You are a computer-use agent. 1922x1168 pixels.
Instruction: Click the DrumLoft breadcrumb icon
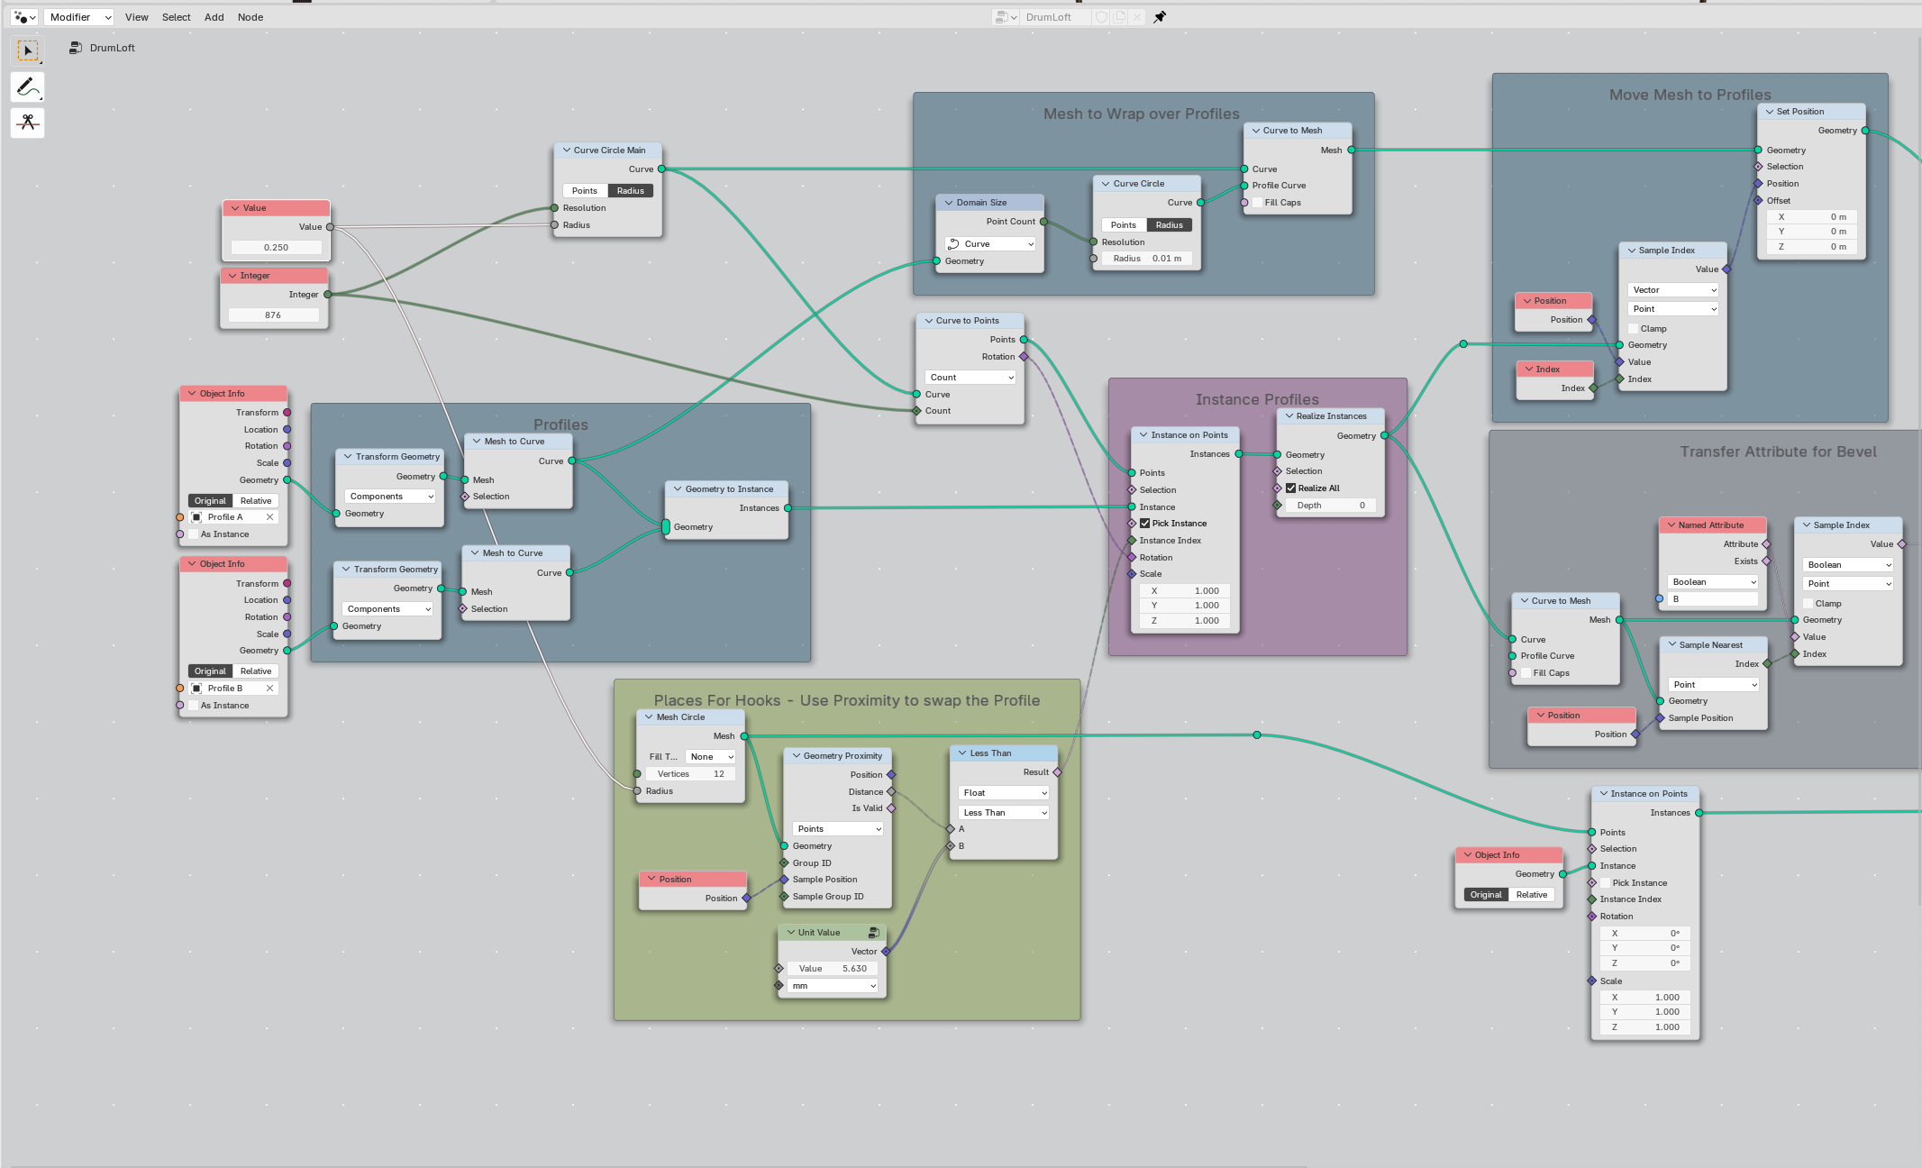pos(76,48)
